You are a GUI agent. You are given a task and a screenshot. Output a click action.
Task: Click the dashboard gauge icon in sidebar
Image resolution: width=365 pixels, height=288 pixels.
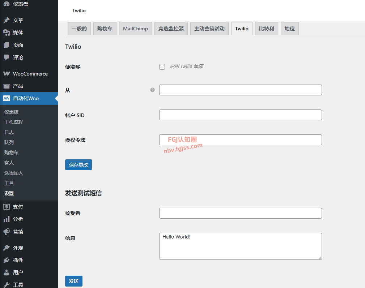7,4
